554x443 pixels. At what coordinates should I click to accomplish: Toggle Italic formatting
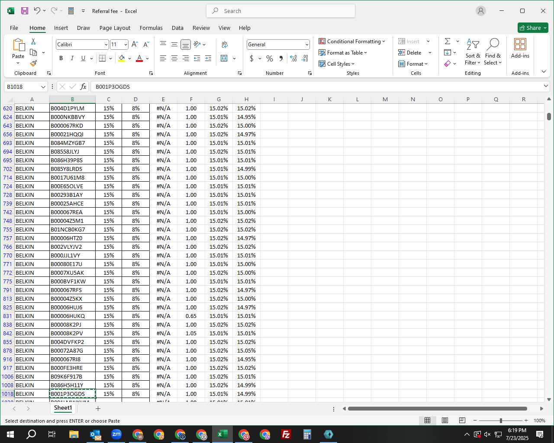click(72, 58)
